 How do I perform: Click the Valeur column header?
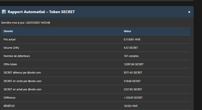pyautogui.click(x=127, y=31)
